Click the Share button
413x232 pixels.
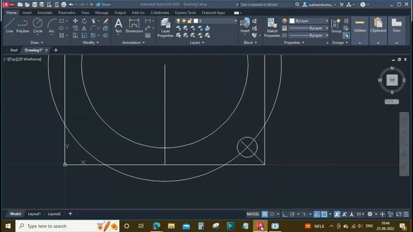click(x=103, y=5)
